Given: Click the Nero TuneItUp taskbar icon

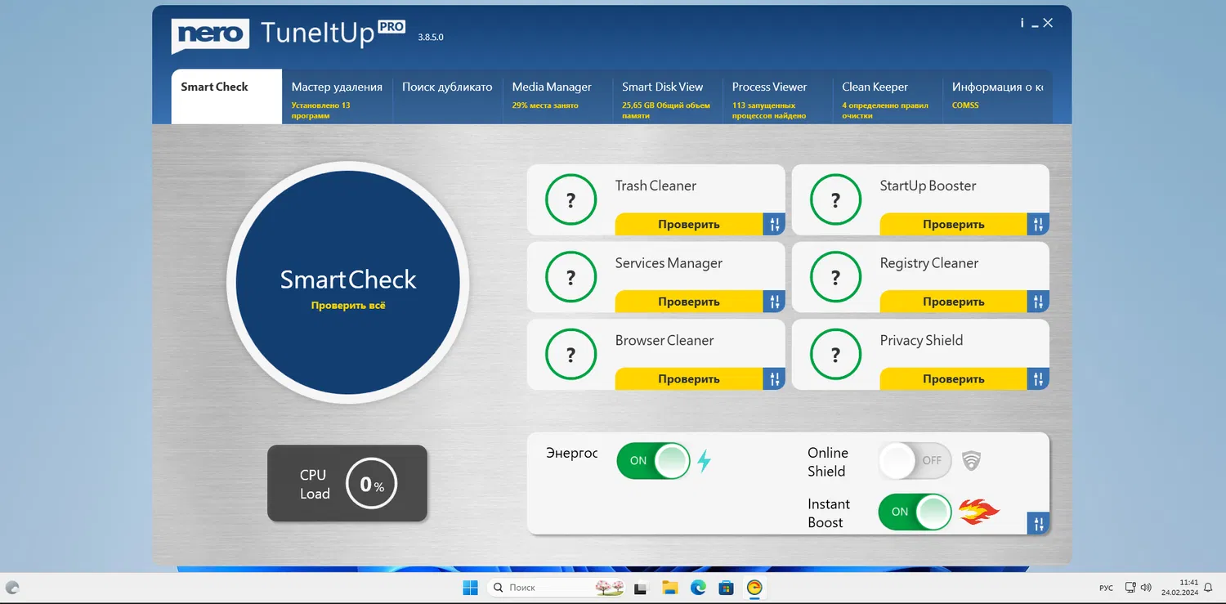Looking at the screenshot, I should point(754,588).
